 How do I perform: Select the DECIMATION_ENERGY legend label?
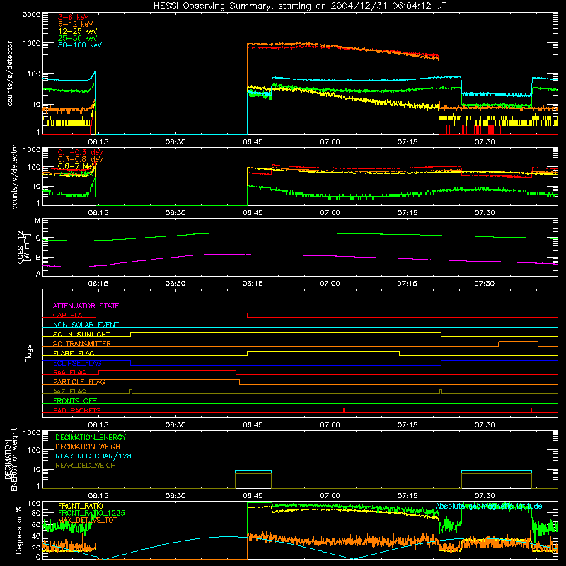91,437
